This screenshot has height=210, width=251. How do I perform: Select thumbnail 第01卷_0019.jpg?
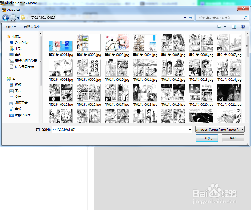coord(173,93)
